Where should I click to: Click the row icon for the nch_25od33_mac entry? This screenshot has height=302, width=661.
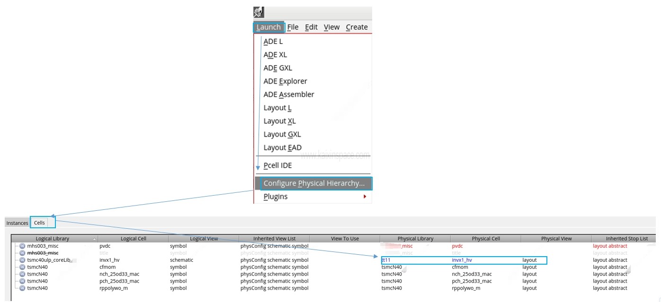22,274
